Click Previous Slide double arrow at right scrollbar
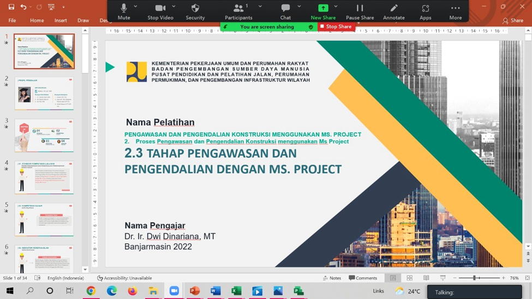The width and height of the screenshot is (532, 299). [x=528, y=254]
